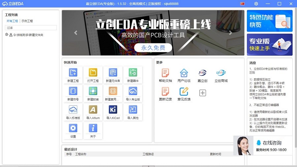Visit the 用户论坛 (user forum) icon
Viewport: 297px width, 167px height.
point(184,73)
